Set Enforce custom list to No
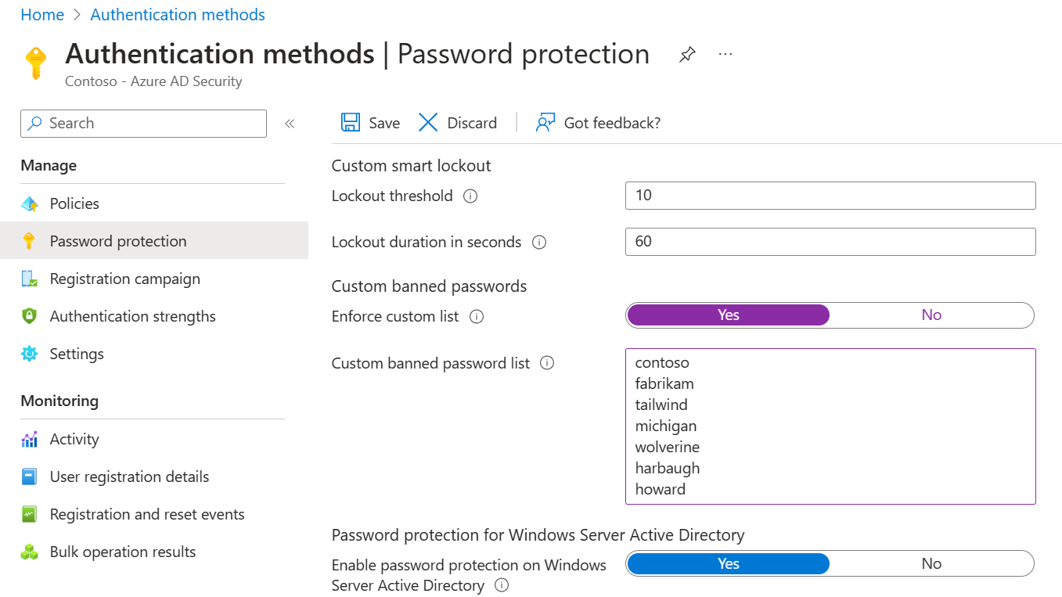Screen dimensions: 1062x597 point(931,315)
